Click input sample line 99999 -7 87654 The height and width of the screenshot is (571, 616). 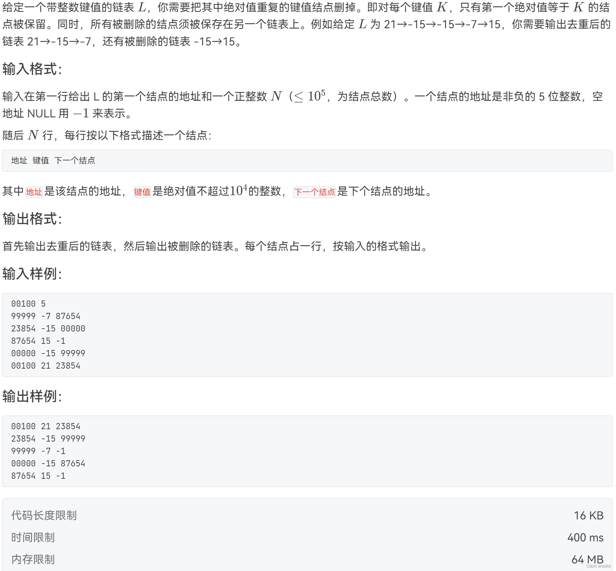(x=45, y=316)
